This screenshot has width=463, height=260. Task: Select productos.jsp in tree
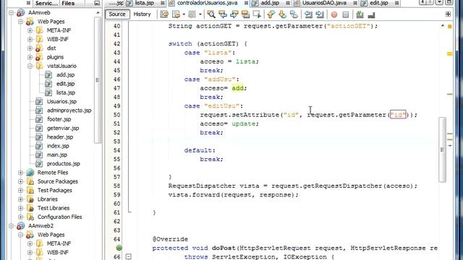64,164
